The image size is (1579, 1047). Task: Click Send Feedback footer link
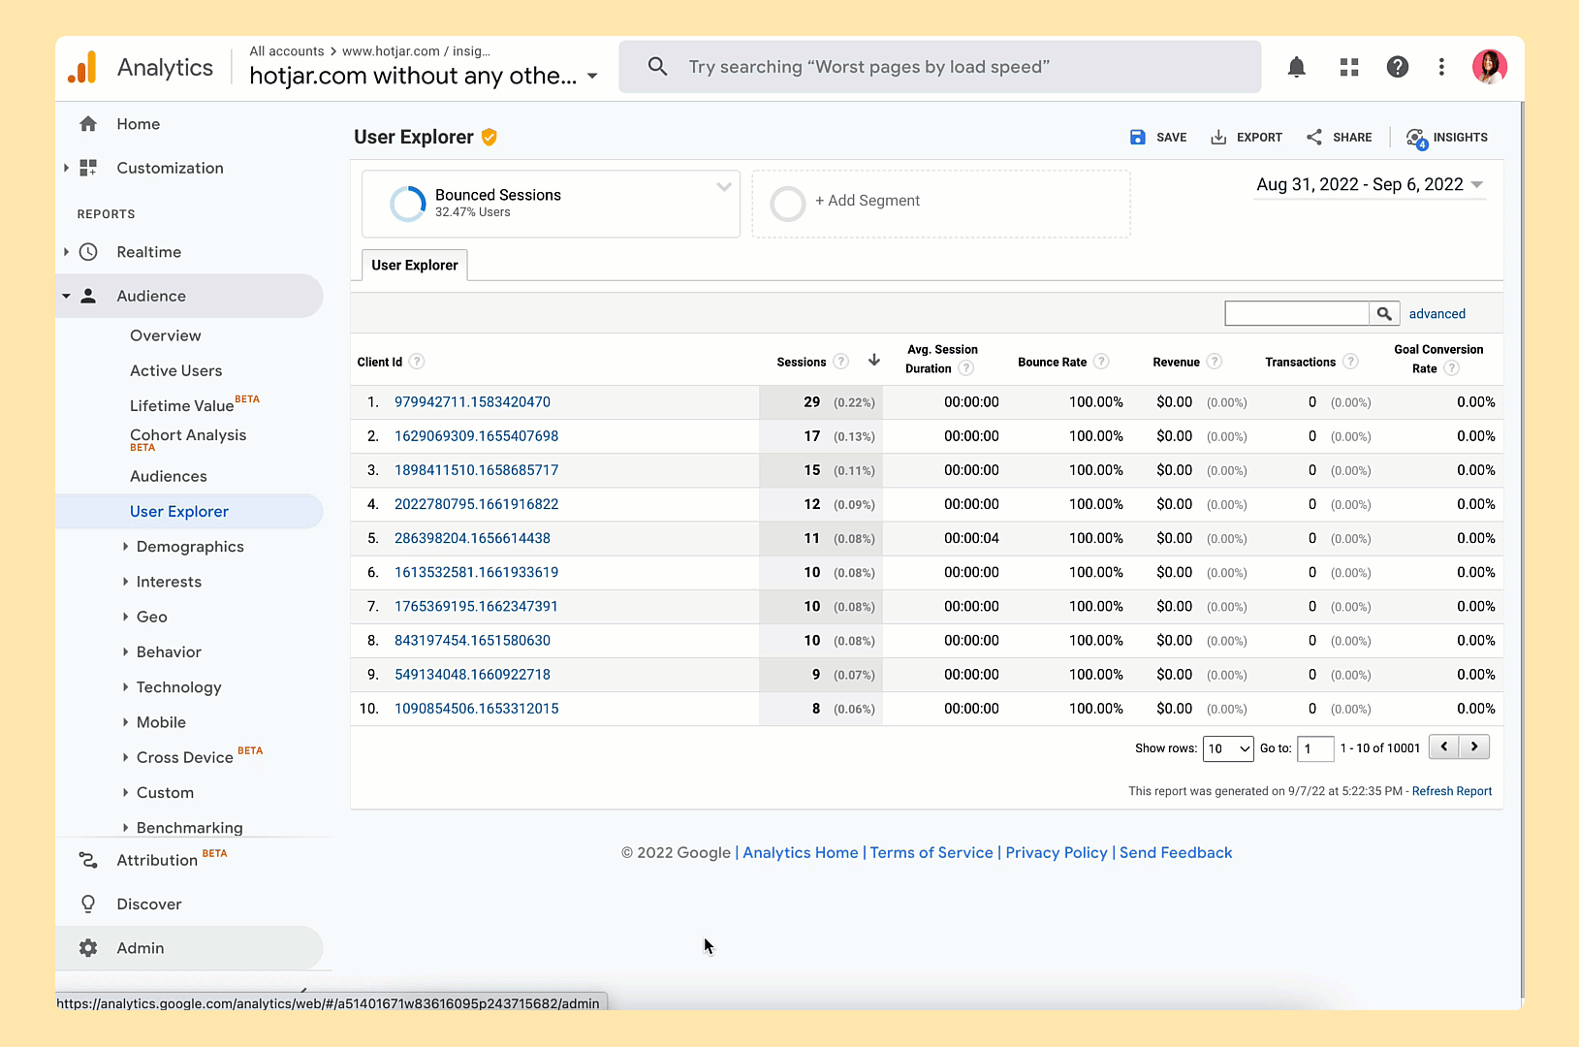point(1176,853)
